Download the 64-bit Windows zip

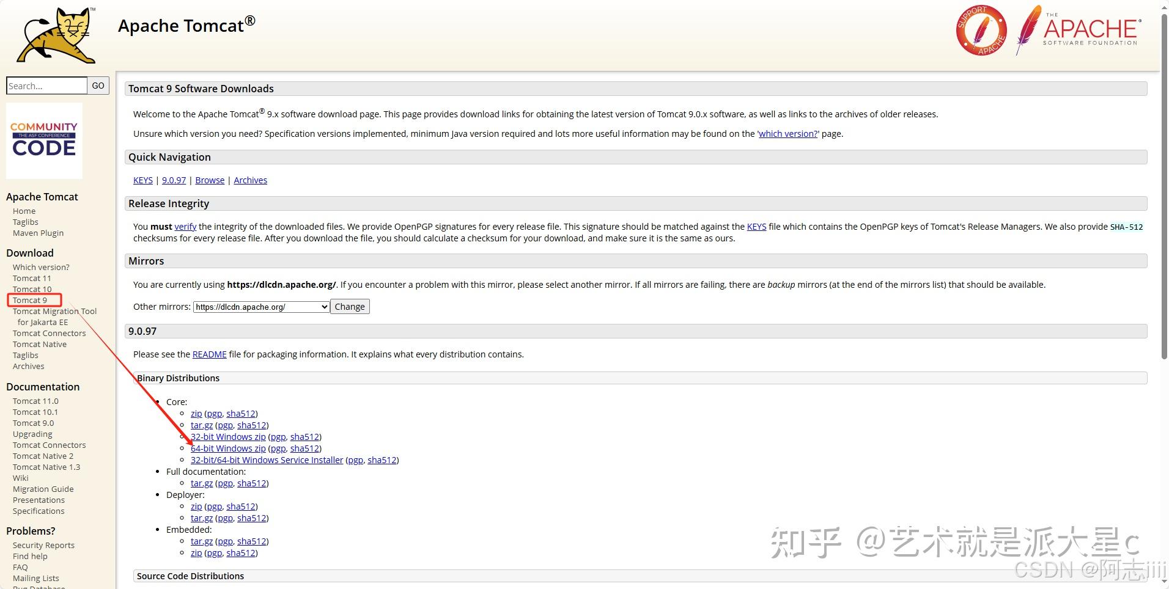[x=228, y=448]
